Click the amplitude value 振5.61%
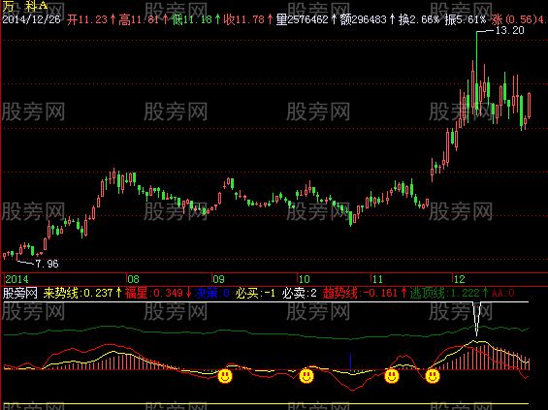Image resolution: width=548 pixels, height=410 pixels. (466, 19)
